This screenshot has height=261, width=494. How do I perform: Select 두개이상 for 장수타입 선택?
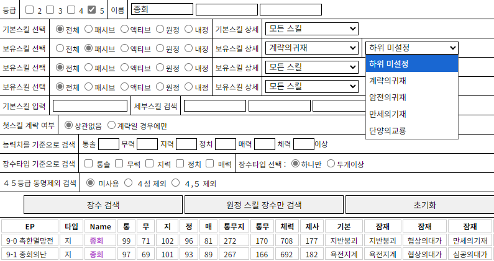click(331, 164)
